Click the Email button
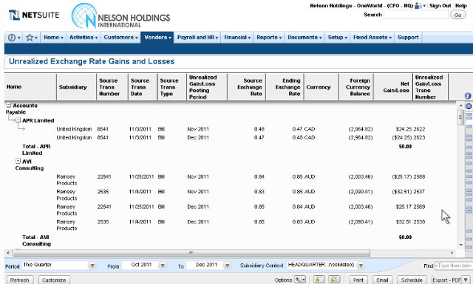Image resolution: width=473 pixels, height=284 pixels. 382,280
